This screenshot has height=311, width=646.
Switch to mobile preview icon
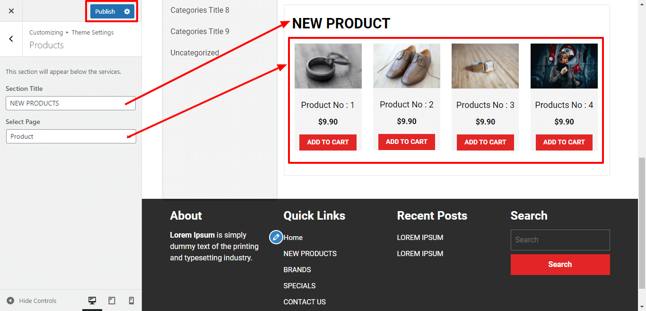pos(131,301)
